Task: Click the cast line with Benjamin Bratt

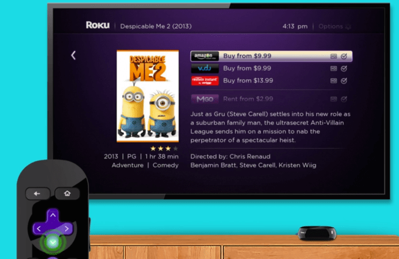Action: point(253,165)
